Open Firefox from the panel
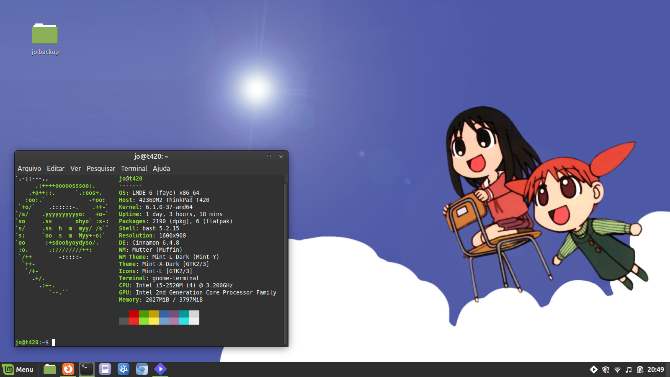Screen dimensions: 670x377 [x=68, y=369]
